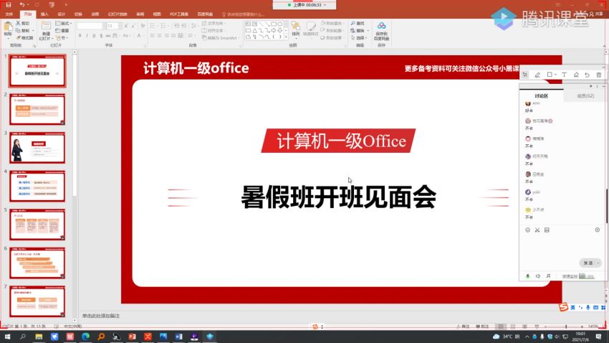Open the Send (发送) button dropdown arrow
The image size is (609, 343).
(x=598, y=263)
